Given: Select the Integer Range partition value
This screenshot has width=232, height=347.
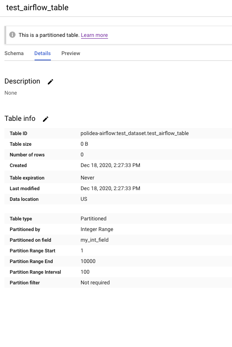Looking at the screenshot, I should pos(97,229).
